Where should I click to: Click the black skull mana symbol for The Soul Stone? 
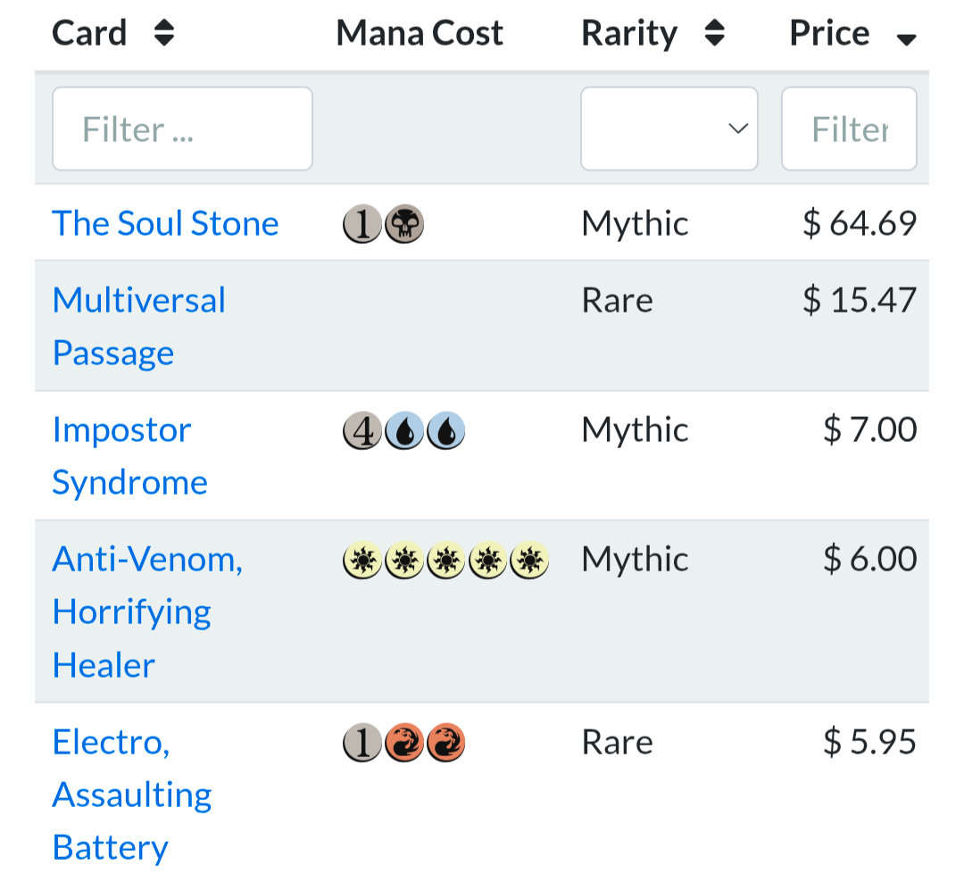coord(404,224)
